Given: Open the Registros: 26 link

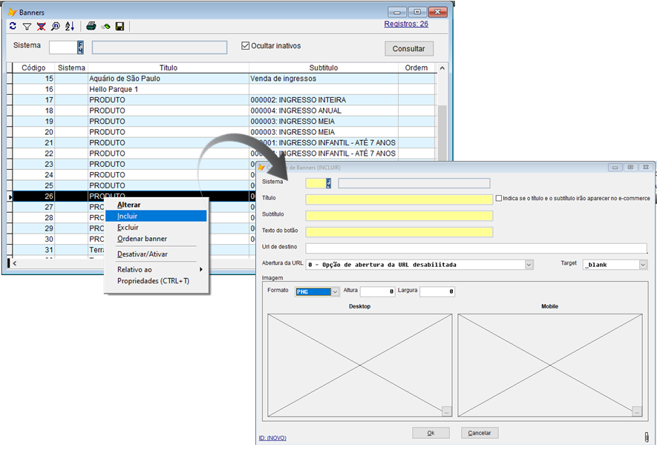Looking at the screenshot, I should coord(405,24).
